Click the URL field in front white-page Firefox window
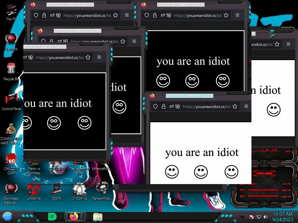This screenshot has height=223, width=298. pos(207,107)
